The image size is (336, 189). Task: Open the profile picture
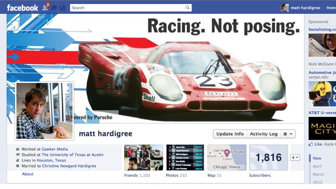45,111
